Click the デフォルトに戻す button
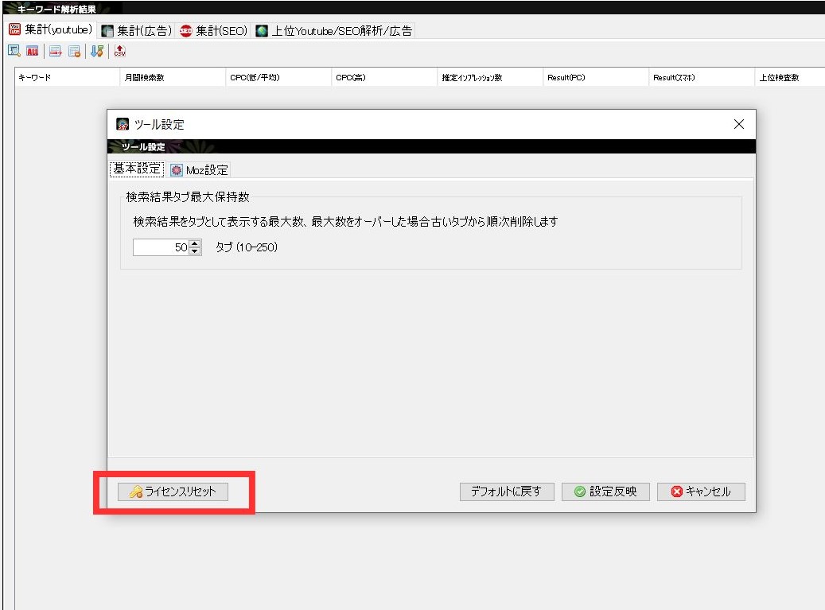This screenshot has height=610, width=825. tap(506, 491)
